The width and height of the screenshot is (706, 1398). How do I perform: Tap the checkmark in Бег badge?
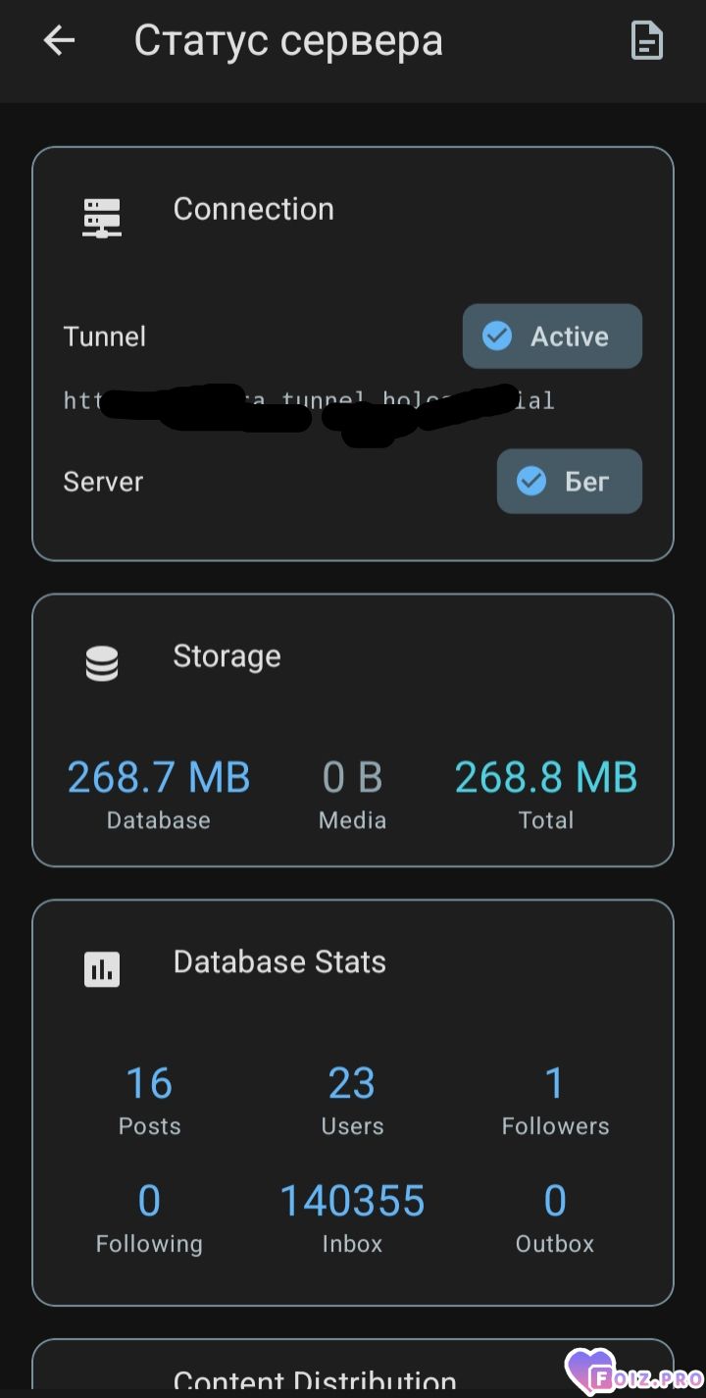pos(531,482)
